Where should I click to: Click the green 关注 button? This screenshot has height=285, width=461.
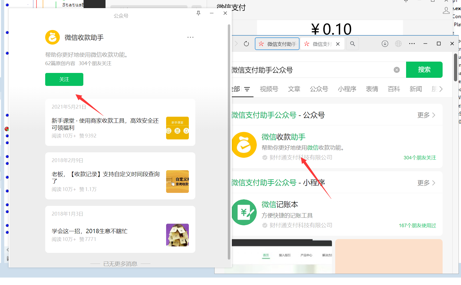point(64,79)
